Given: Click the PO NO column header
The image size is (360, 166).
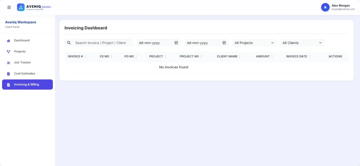Looking at the screenshot, I should pyautogui.click(x=129, y=56).
